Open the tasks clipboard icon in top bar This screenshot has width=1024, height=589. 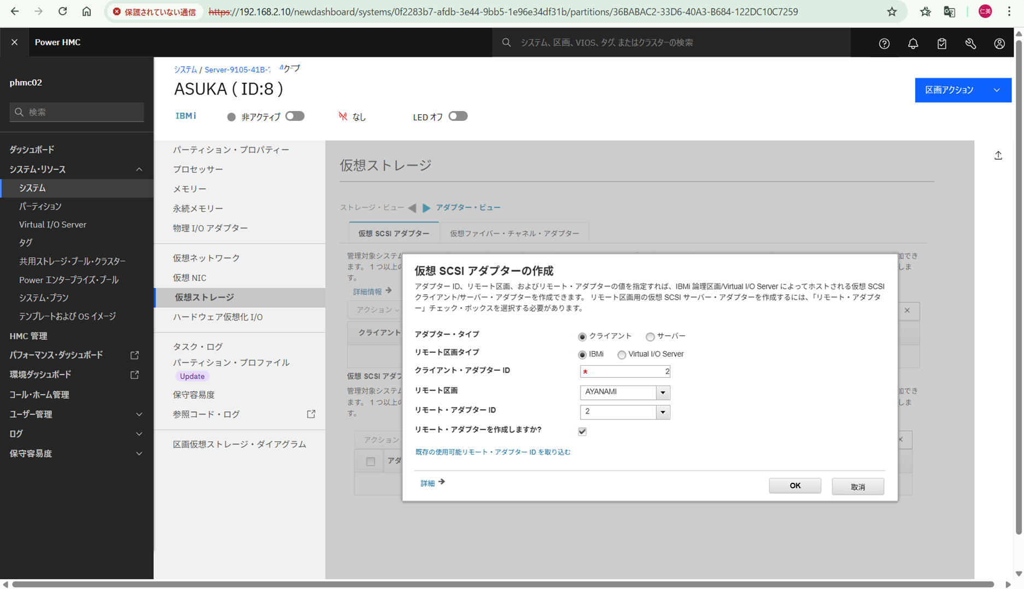(941, 43)
